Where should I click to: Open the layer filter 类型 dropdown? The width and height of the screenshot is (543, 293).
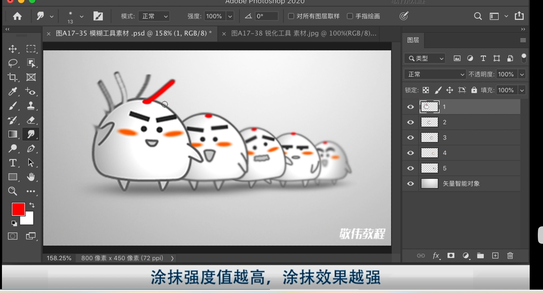(x=425, y=58)
